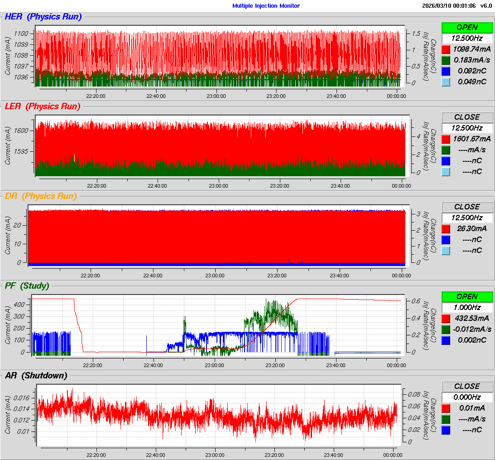Select the AR 0.000Hz frequency field

click(467, 397)
